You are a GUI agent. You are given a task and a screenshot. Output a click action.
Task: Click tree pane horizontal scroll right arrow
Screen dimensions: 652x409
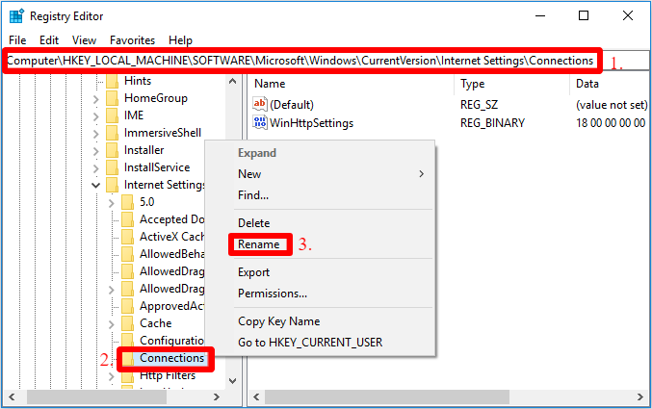[x=217, y=396]
